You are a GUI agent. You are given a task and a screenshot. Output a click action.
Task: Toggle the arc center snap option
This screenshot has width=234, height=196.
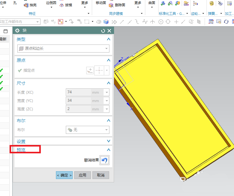161,22
